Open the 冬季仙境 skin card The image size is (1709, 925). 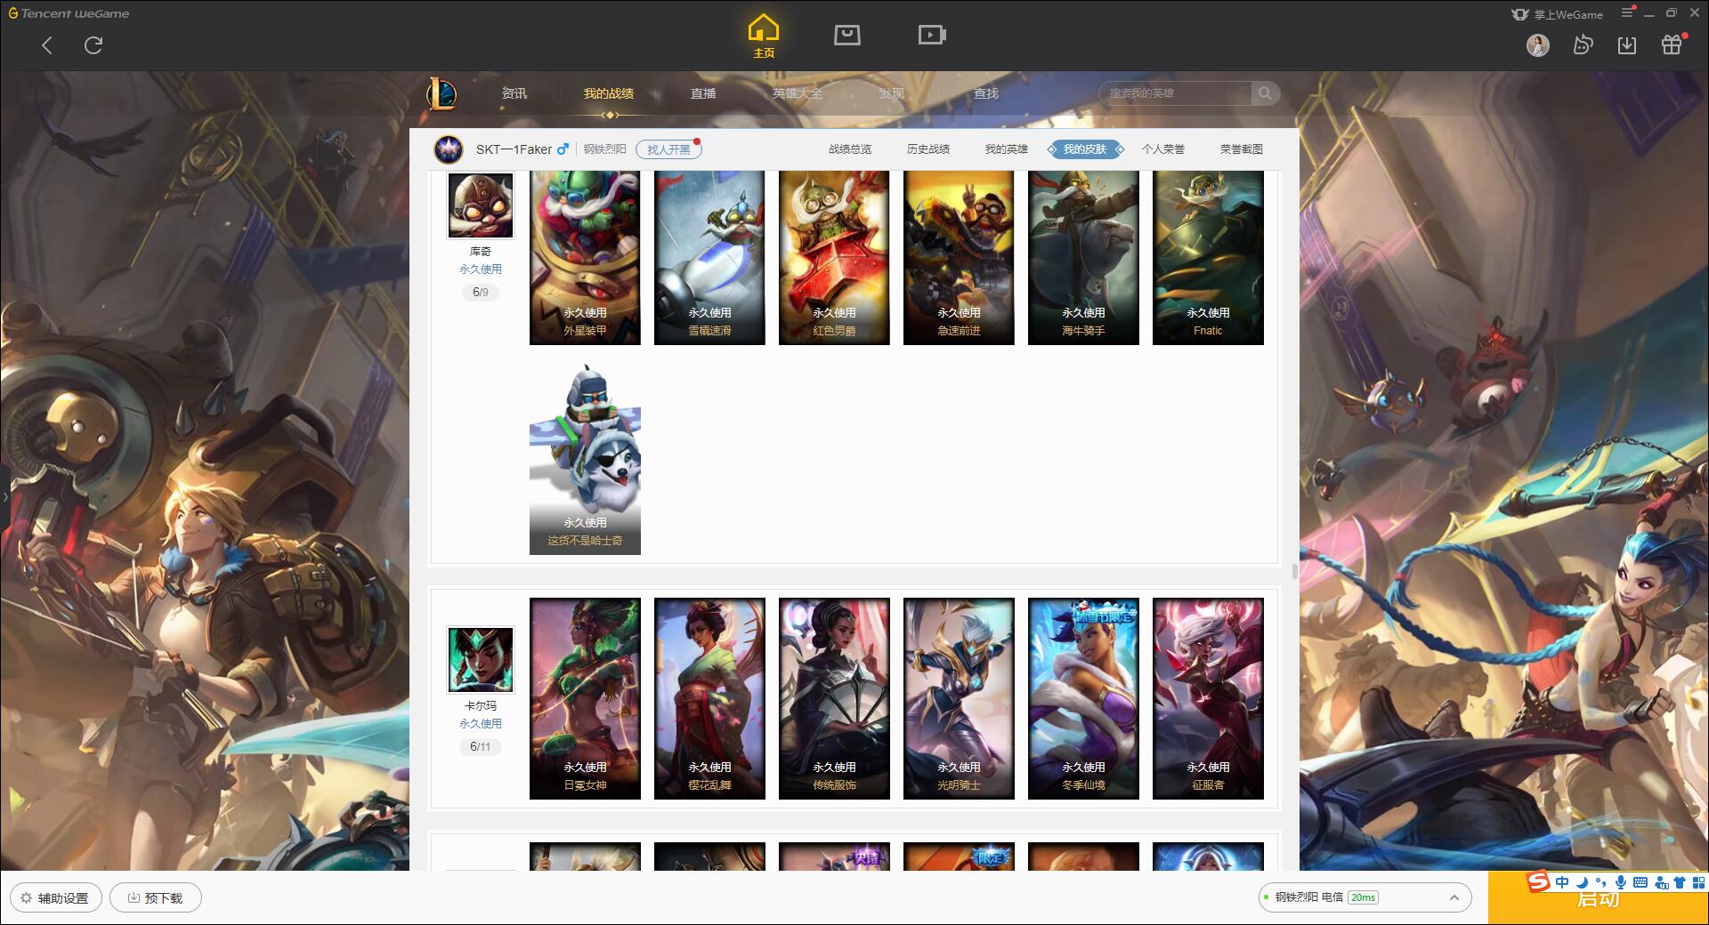tap(1083, 698)
